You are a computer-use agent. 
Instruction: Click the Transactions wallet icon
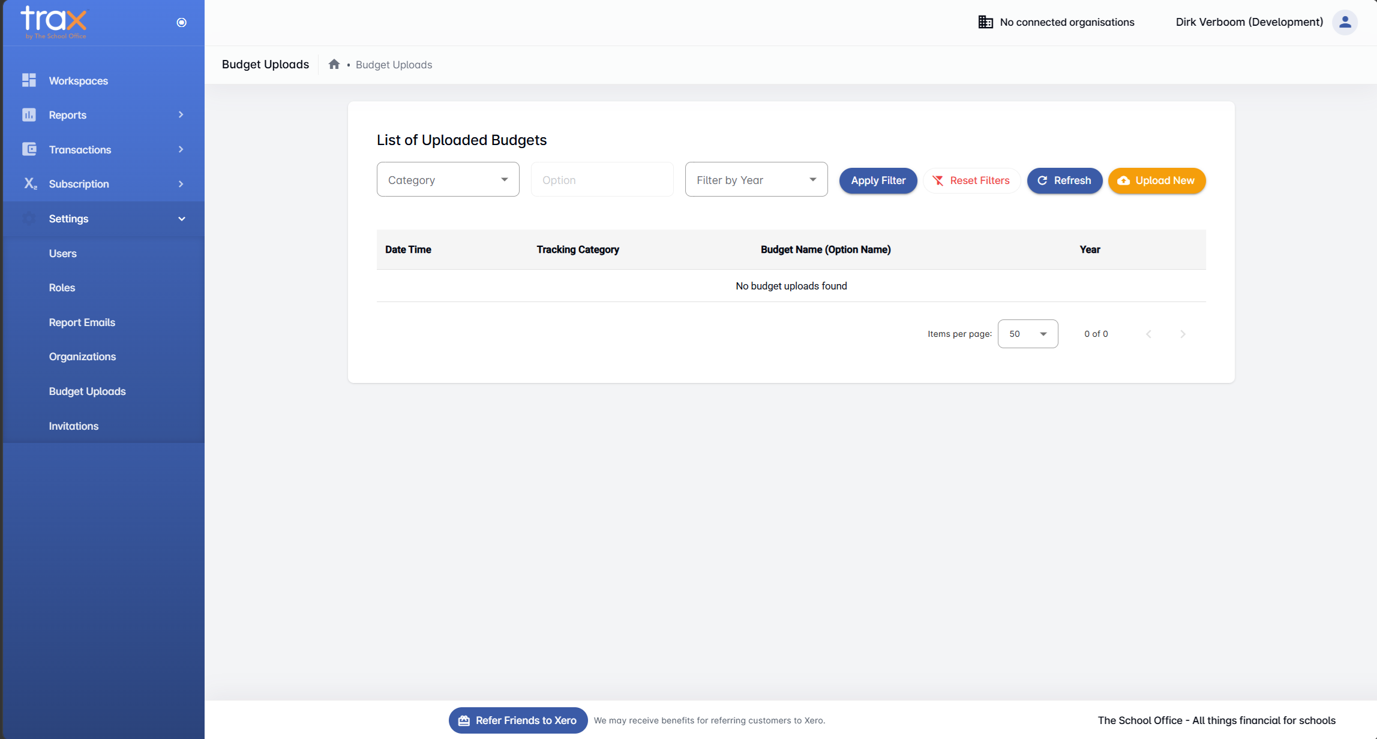click(x=29, y=149)
